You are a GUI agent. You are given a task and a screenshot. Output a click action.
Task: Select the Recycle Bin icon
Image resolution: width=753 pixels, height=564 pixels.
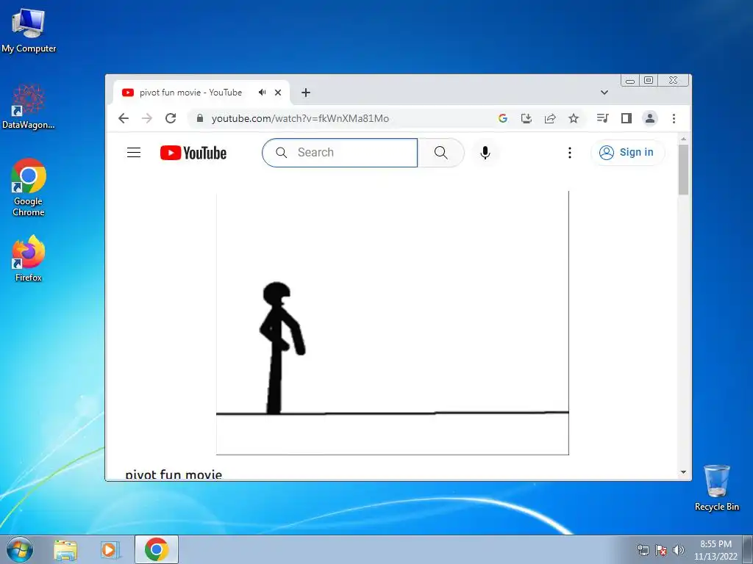click(716, 488)
